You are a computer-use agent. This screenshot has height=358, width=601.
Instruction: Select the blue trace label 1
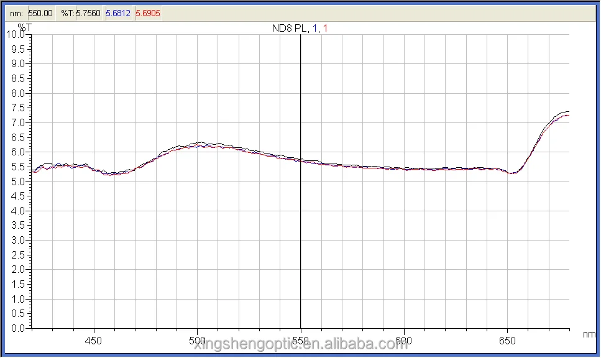point(315,27)
